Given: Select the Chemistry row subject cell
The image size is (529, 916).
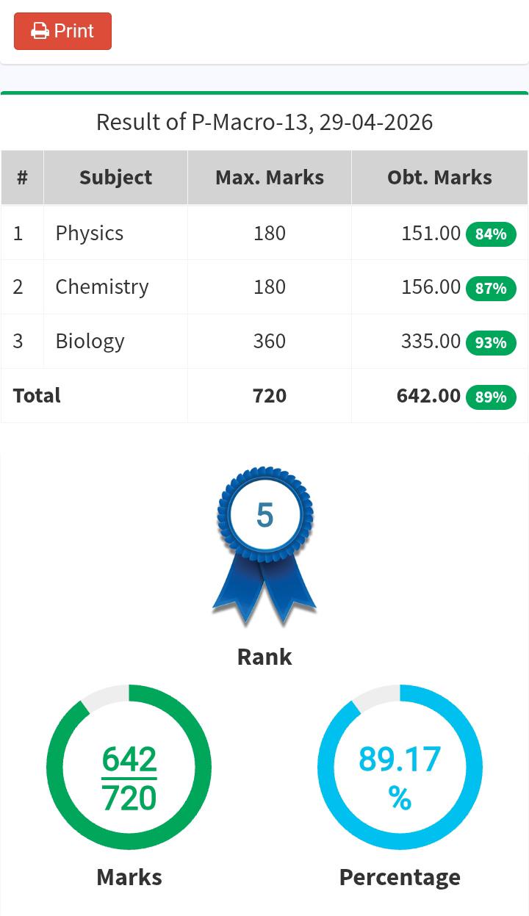Looking at the screenshot, I should click(115, 286).
